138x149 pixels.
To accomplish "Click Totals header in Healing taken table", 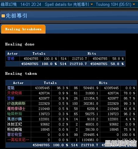I will pos(50,83).
